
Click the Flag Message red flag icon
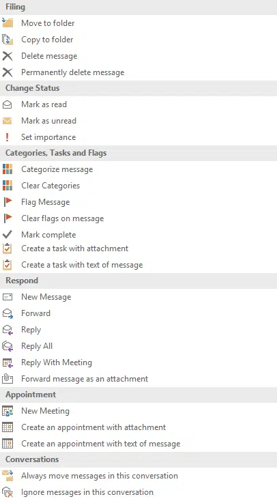pyautogui.click(x=8, y=202)
